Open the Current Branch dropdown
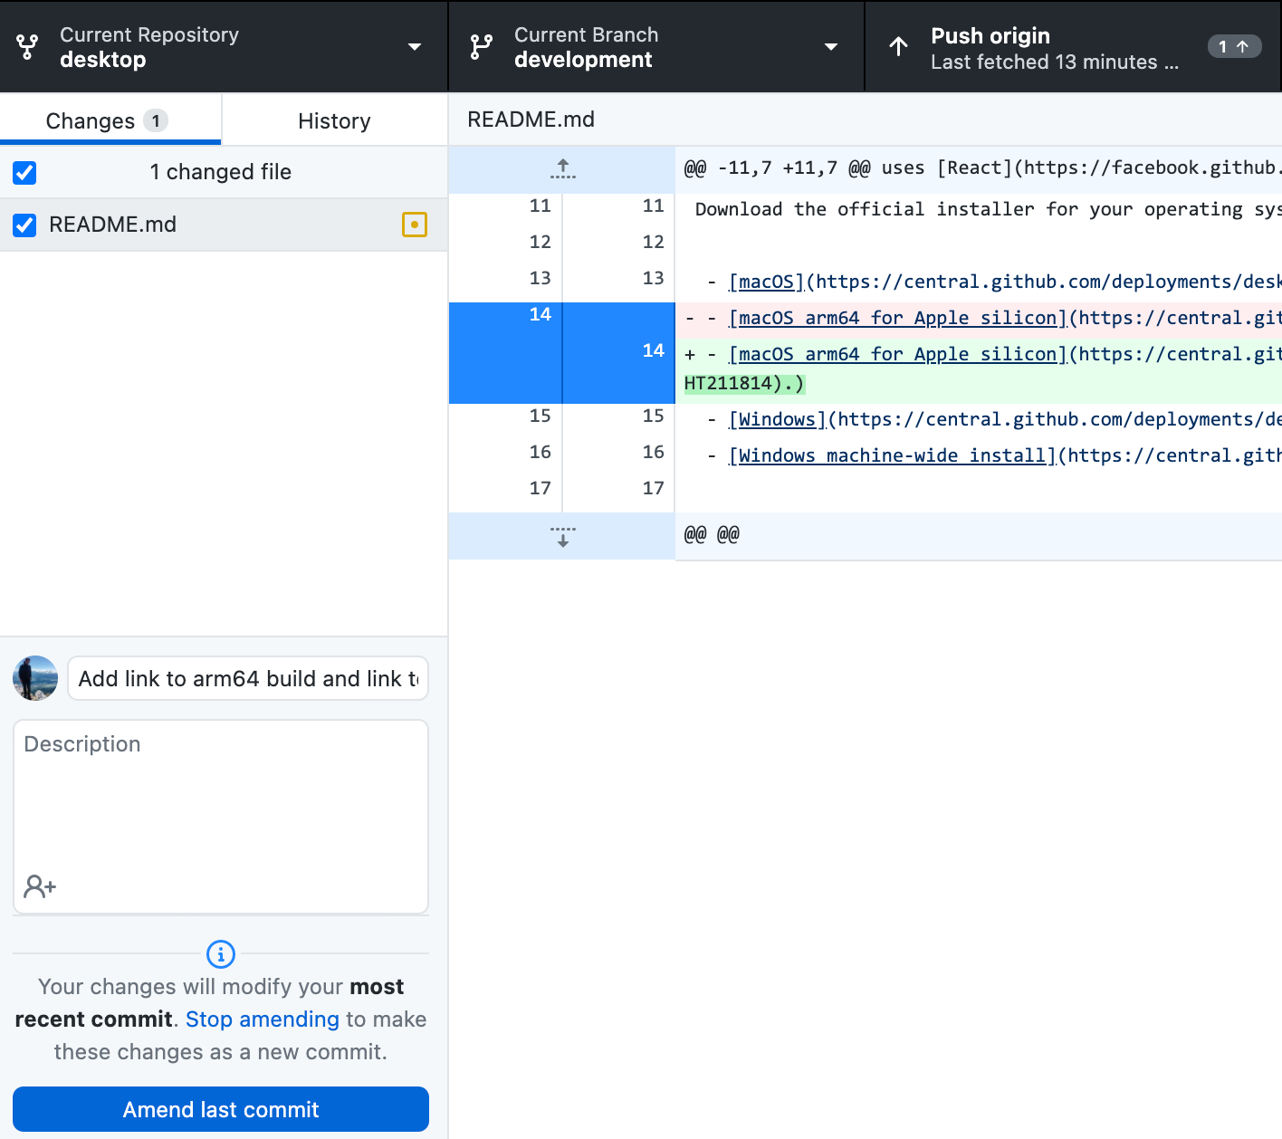 [x=656, y=46]
